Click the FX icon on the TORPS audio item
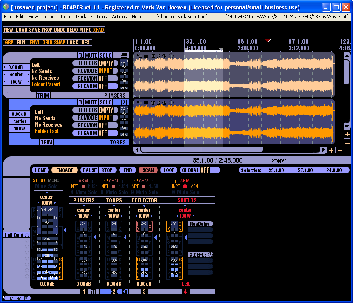 pyautogui.click(x=165, y=103)
